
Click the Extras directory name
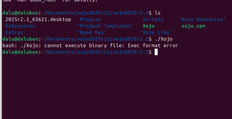[x=14, y=32]
